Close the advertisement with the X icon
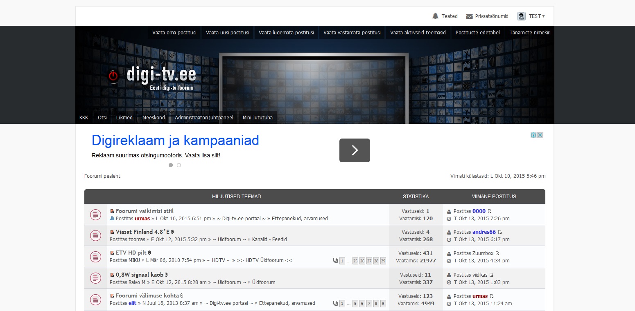635x311 pixels. 540,135
